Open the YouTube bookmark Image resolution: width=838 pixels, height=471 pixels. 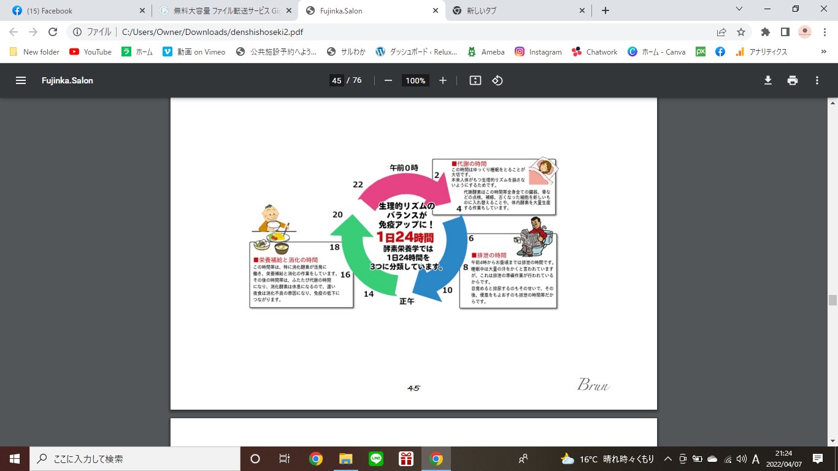point(91,52)
